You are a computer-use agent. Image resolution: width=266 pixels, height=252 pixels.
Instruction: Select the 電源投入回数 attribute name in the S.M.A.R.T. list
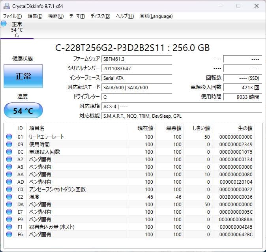point(45,152)
